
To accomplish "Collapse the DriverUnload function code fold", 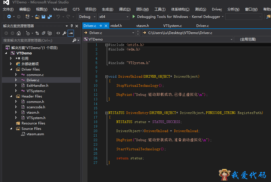I will click(x=107, y=77).
